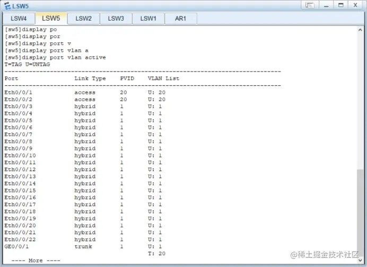Image resolution: width=367 pixels, height=267 pixels.
Task: Click the 'U: 1' VLAN list of GE0/0/1
Action: (155, 247)
